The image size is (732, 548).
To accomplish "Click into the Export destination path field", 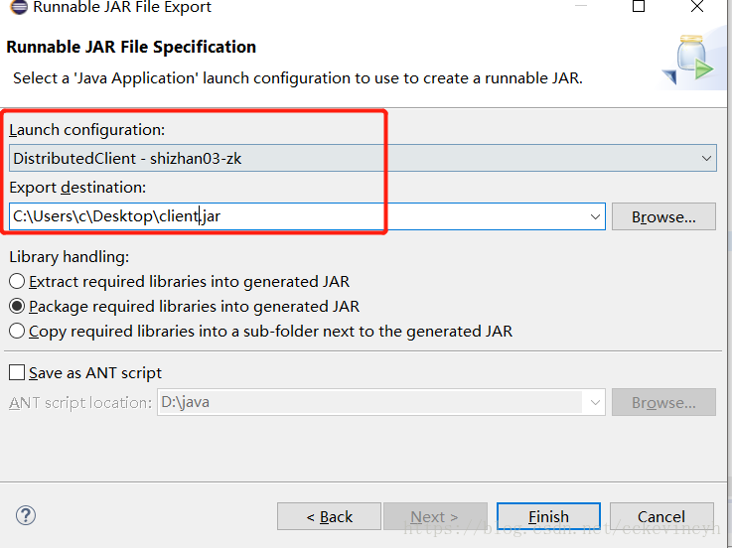I will [299, 216].
